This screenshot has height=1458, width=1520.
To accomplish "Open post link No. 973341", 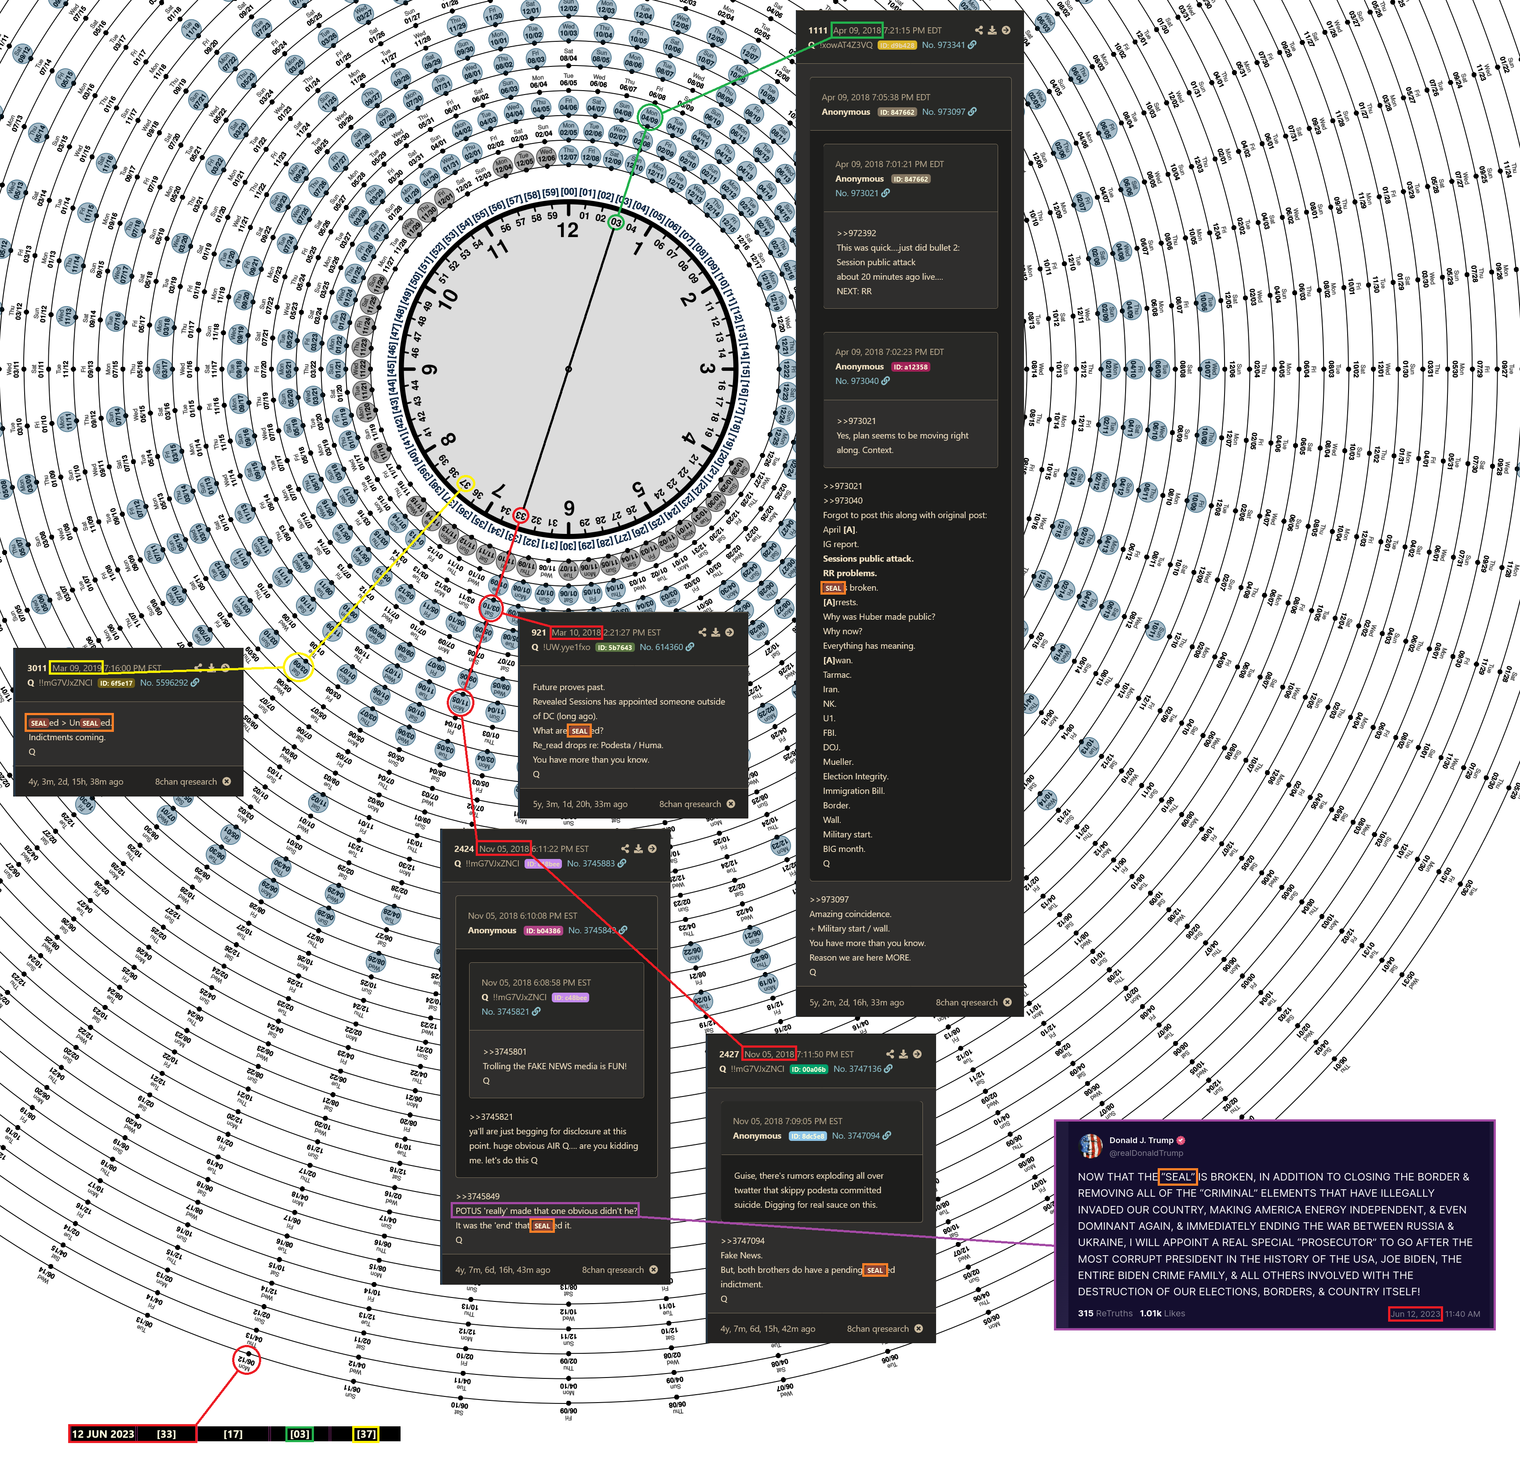I will click(943, 45).
